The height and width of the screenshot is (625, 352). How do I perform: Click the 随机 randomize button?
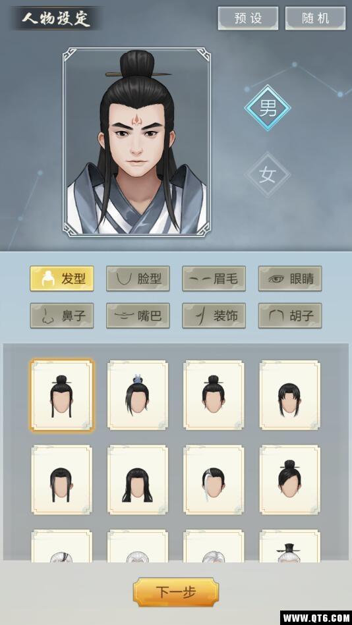(315, 18)
